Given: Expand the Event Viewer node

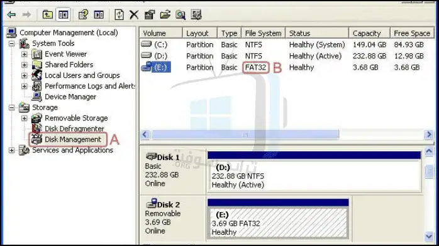Looking at the screenshot, I should click(25, 54).
